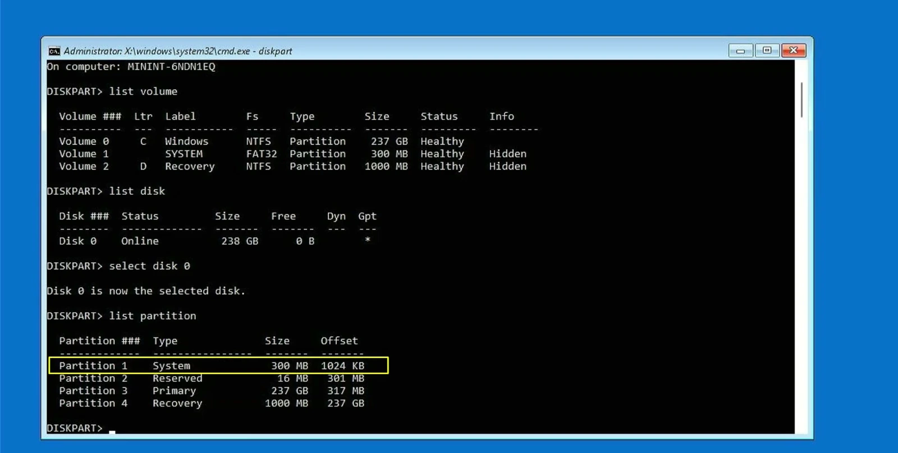Select 'Partition 1' in the partition list
Image resolution: width=898 pixels, height=453 pixels.
click(93, 365)
